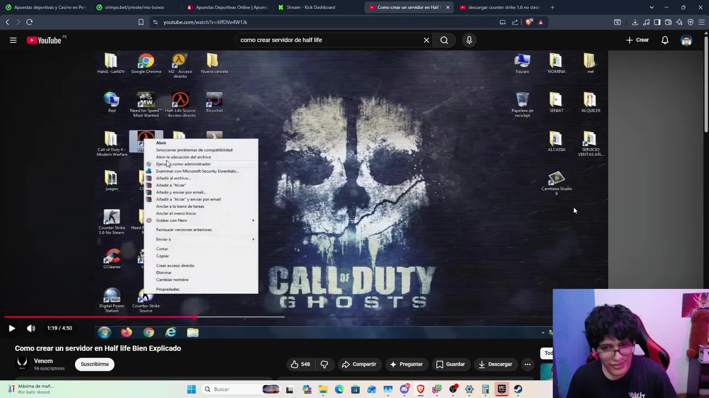Image resolution: width=709 pixels, height=398 pixels.
Task: Open Leo AI sparkle icon
Action: [679, 22]
